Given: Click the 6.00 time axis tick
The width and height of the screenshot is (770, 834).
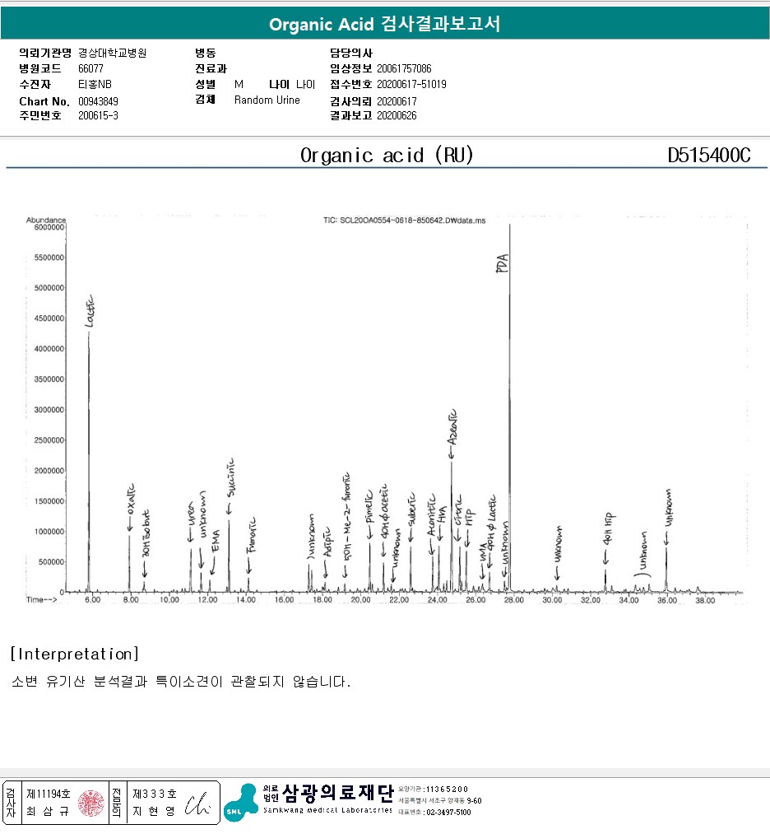Looking at the screenshot, I should pos(92,600).
